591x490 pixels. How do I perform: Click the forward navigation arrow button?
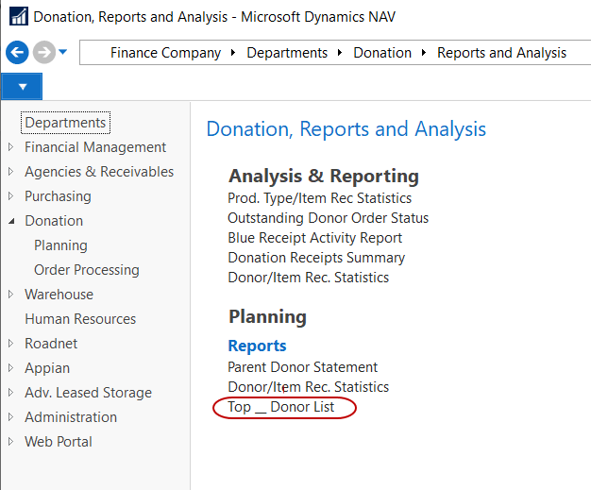(42, 53)
